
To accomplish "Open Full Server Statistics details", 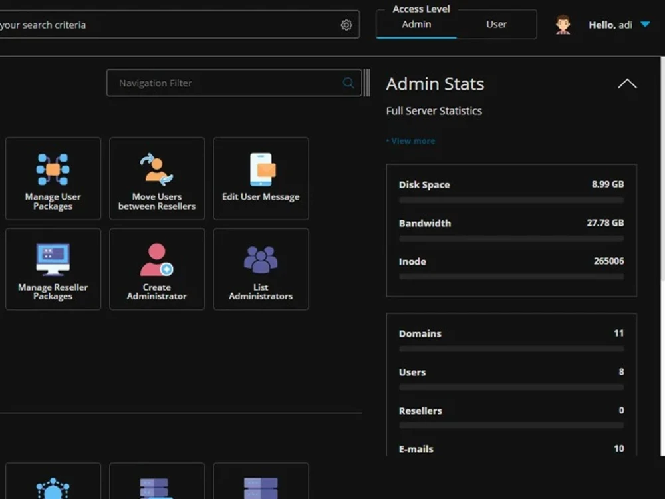I will click(x=434, y=111).
